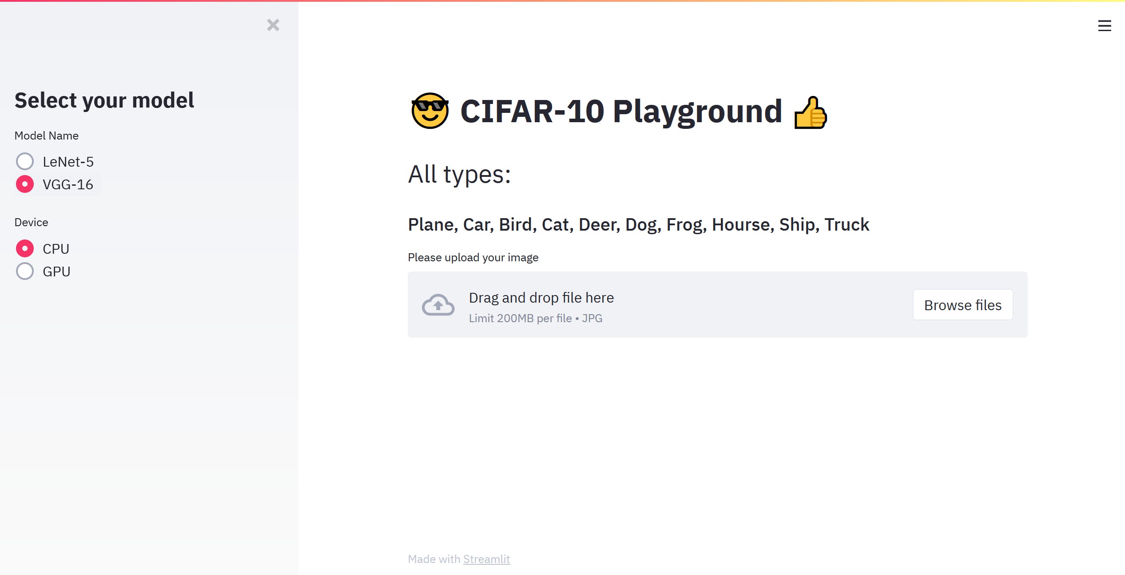
Task: Click the thumbs up emoji
Action: tap(810, 112)
